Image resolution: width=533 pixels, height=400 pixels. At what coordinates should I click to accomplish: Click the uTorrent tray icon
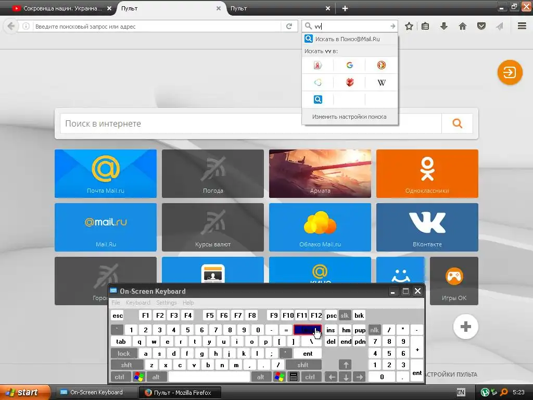pyautogui.click(x=485, y=392)
